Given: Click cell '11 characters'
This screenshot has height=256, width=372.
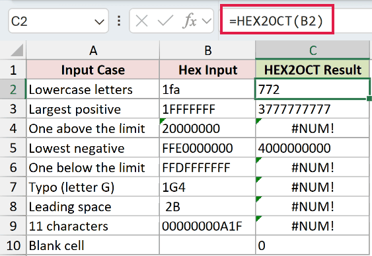Looking at the screenshot, I should [x=93, y=226].
